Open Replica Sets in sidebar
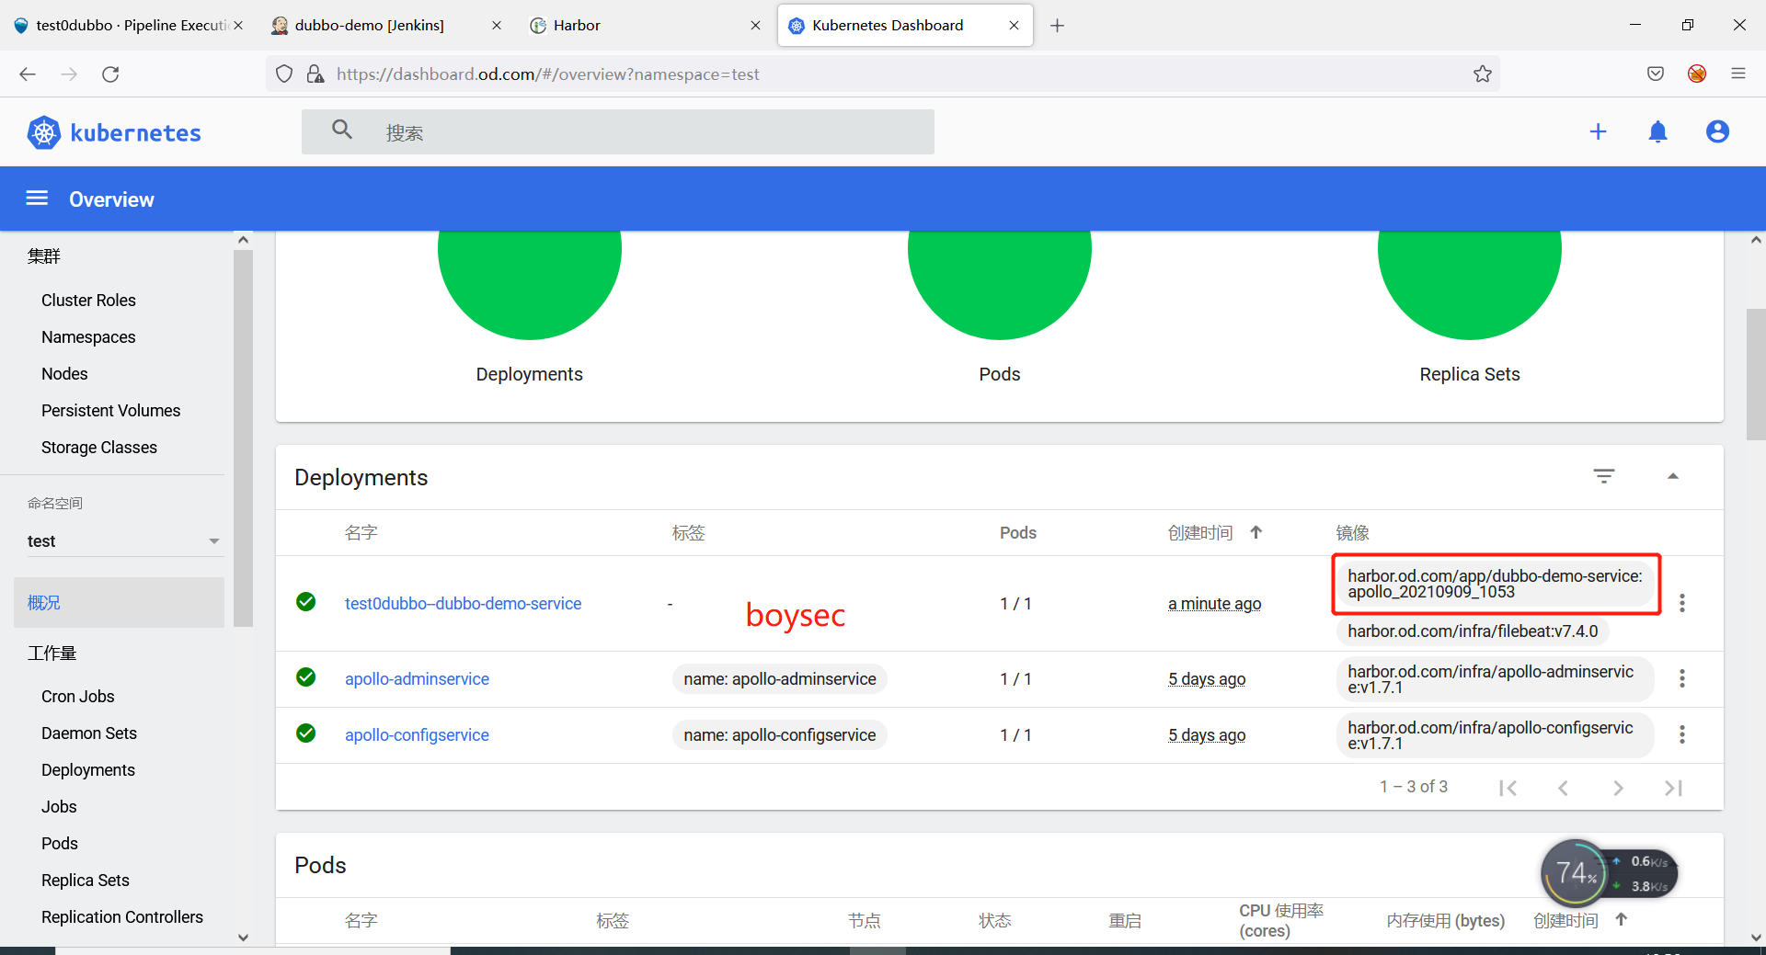 pos(86,881)
